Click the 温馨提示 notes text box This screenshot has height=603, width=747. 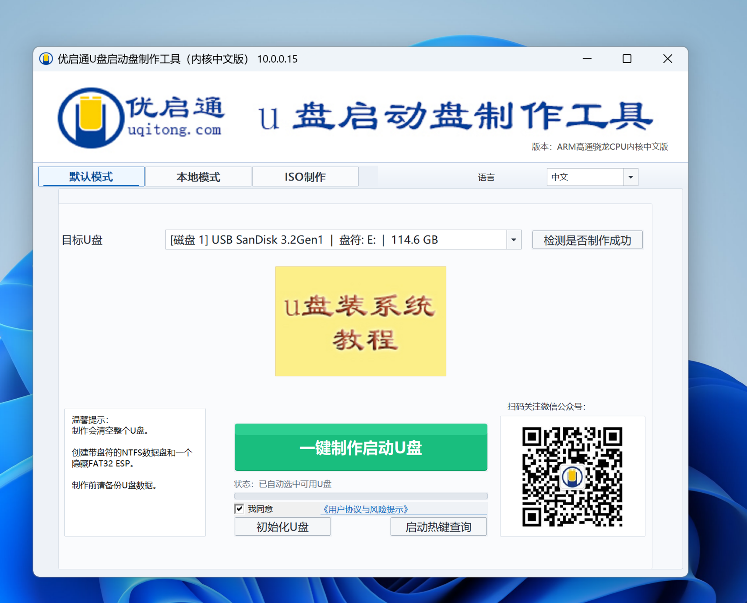point(135,472)
